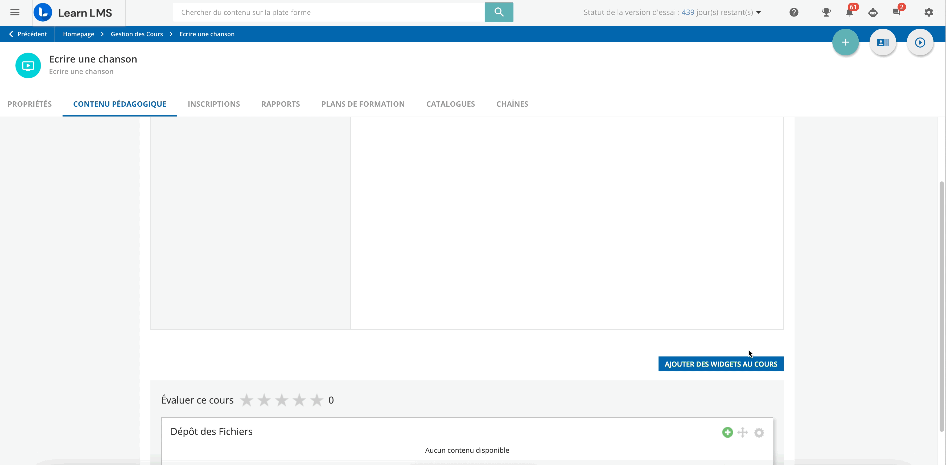Viewport: 946px width, 465px height.
Task: Open the virtual coach bot icon
Action: [x=873, y=13]
